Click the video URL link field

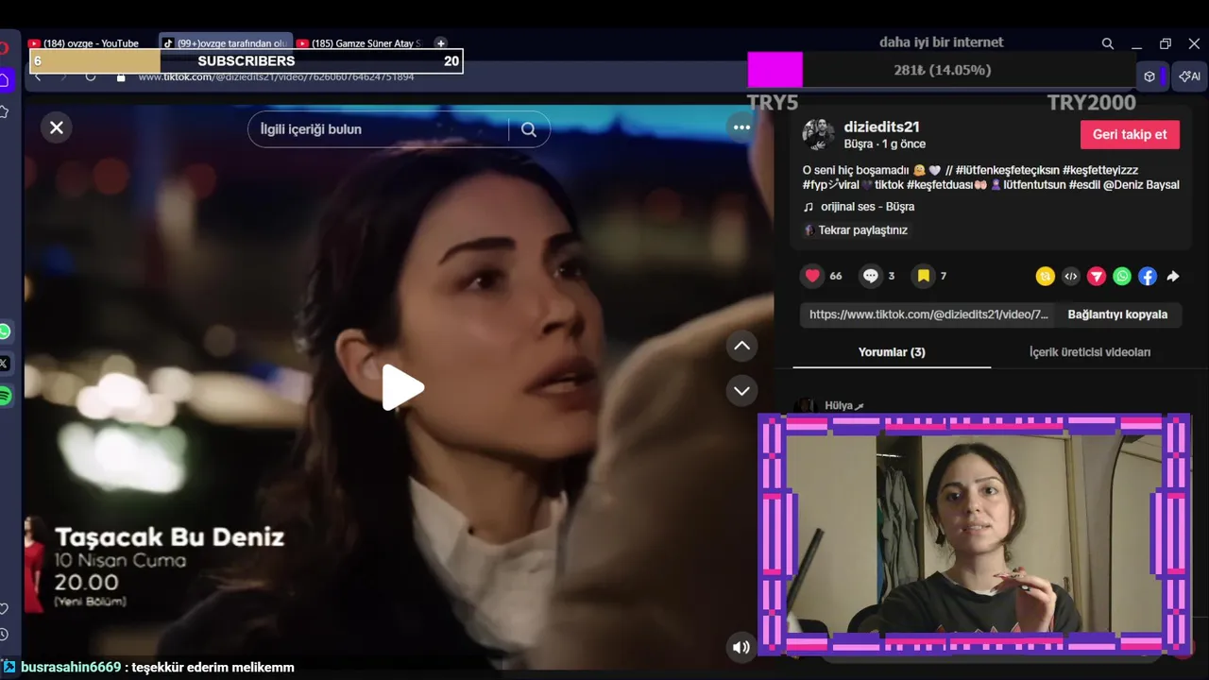coord(928,314)
